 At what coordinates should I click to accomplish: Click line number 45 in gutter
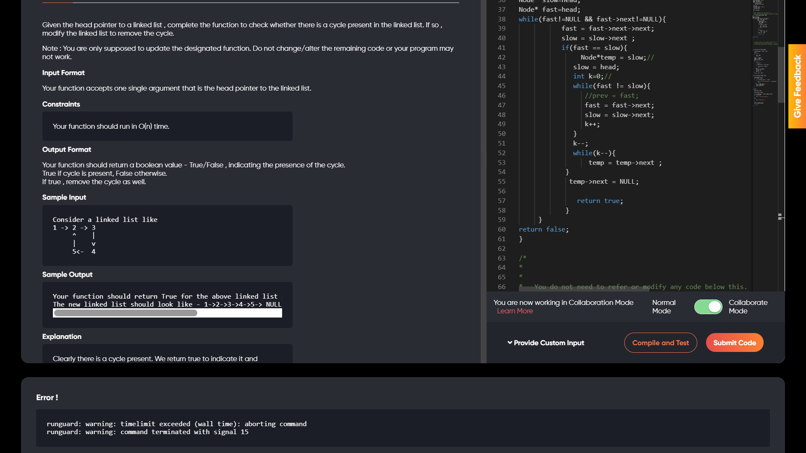(x=502, y=86)
